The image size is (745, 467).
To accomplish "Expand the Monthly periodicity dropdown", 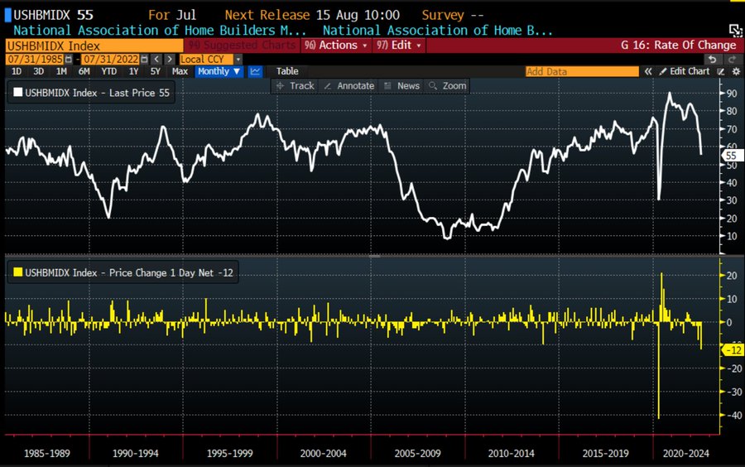I will (219, 72).
